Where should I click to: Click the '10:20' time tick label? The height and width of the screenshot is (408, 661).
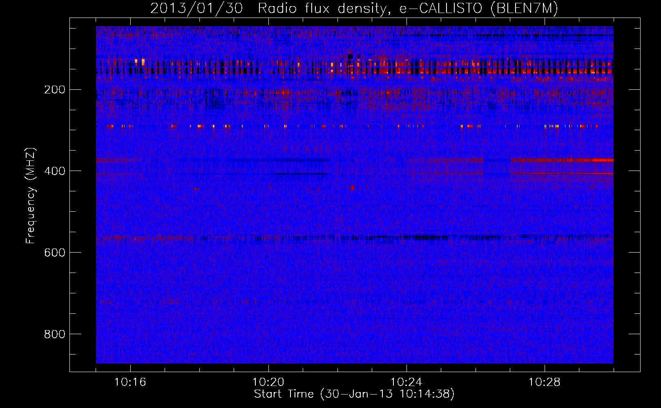[268, 382]
